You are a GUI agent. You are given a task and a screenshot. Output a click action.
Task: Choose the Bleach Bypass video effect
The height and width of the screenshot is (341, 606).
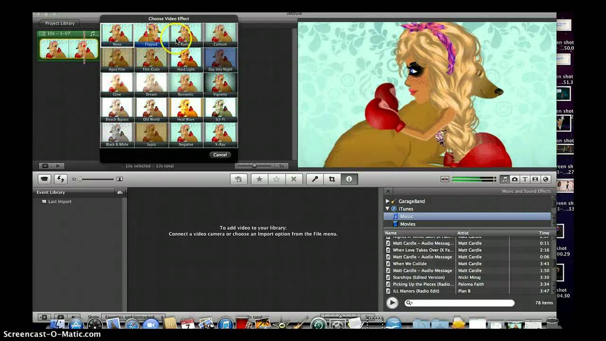coord(117,110)
